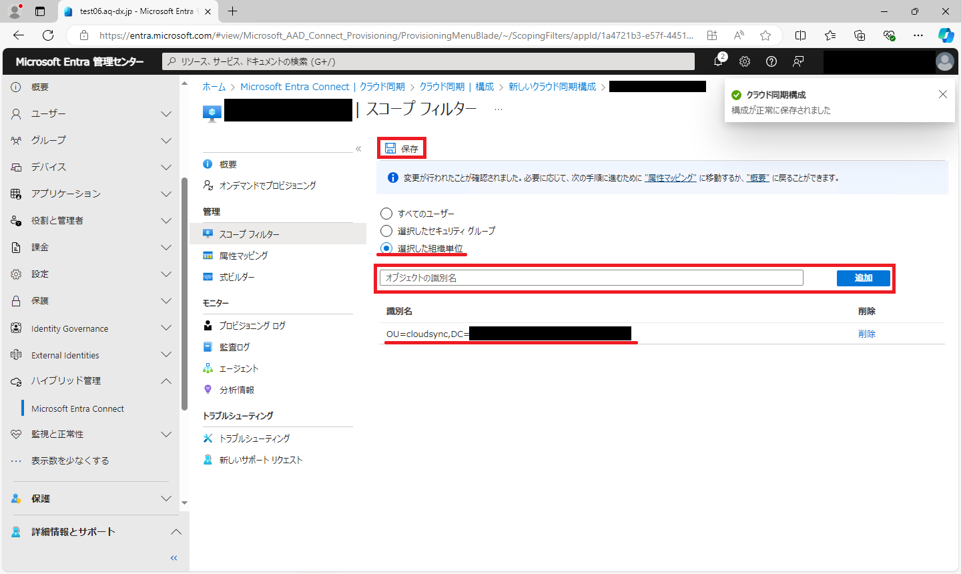
Task: Open help question mark icon
Action: (771, 61)
